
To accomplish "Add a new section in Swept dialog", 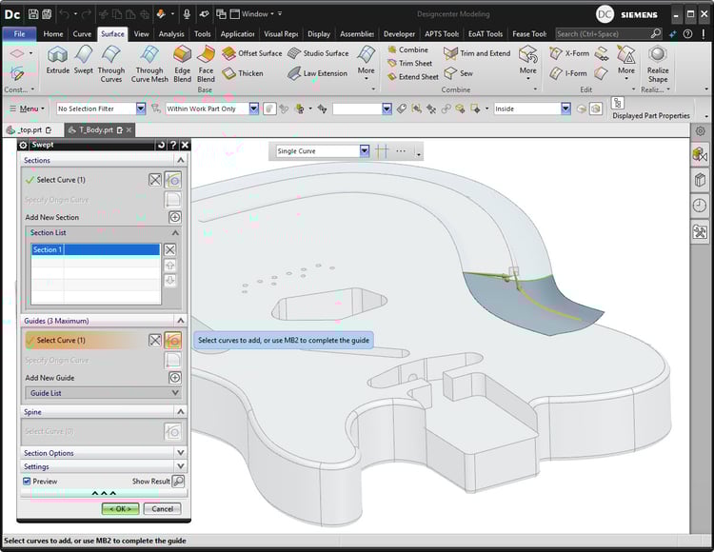I will [x=174, y=217].
